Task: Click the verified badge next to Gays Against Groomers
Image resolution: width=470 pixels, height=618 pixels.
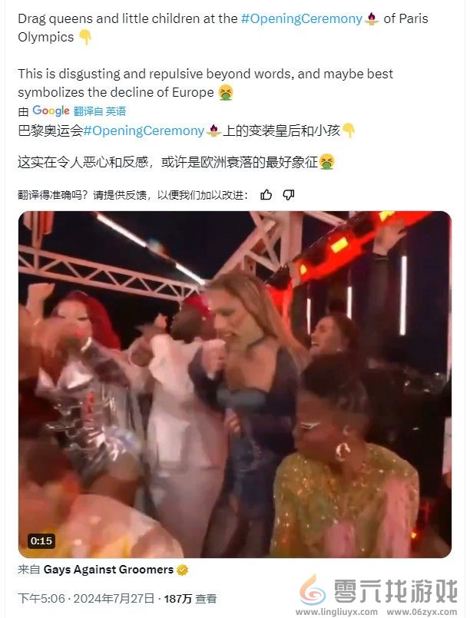Action: 182,570
